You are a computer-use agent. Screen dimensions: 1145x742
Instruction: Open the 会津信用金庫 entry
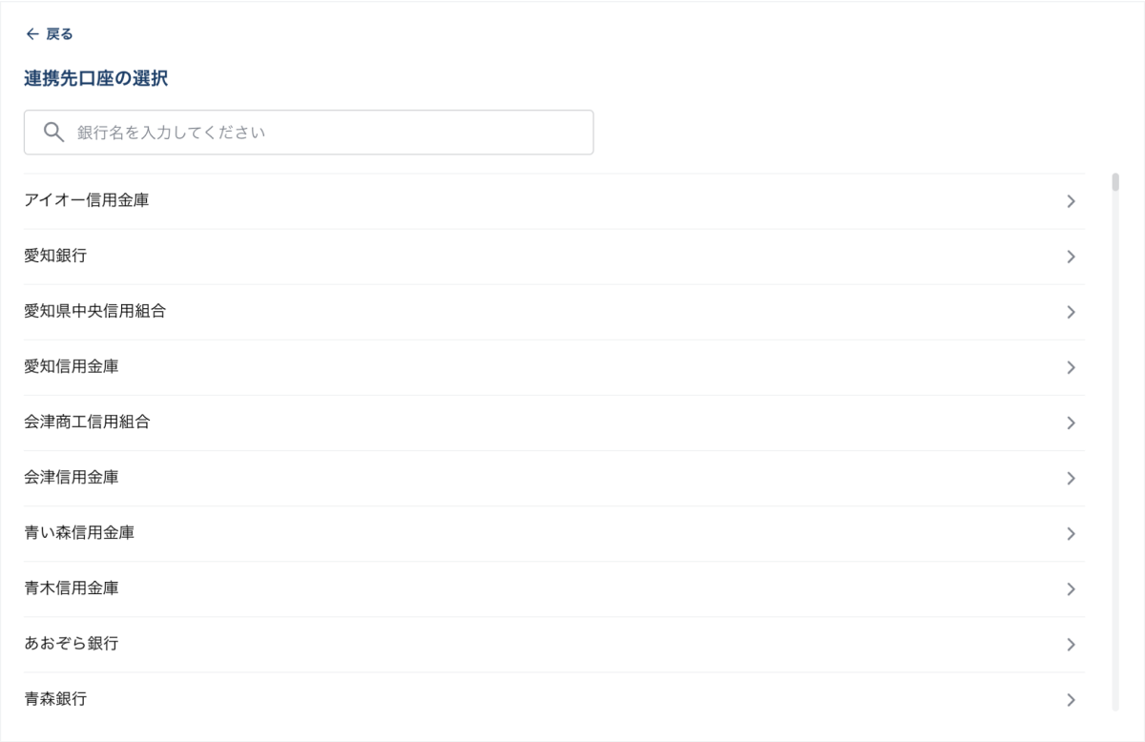[71, 478]
